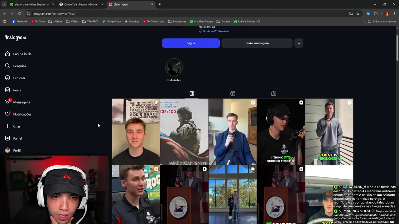Open the Painel chart icon

tap(7, 138)
